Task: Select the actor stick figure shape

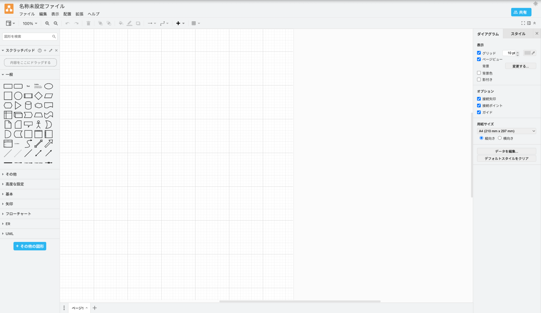Action: tap(38, 125)
